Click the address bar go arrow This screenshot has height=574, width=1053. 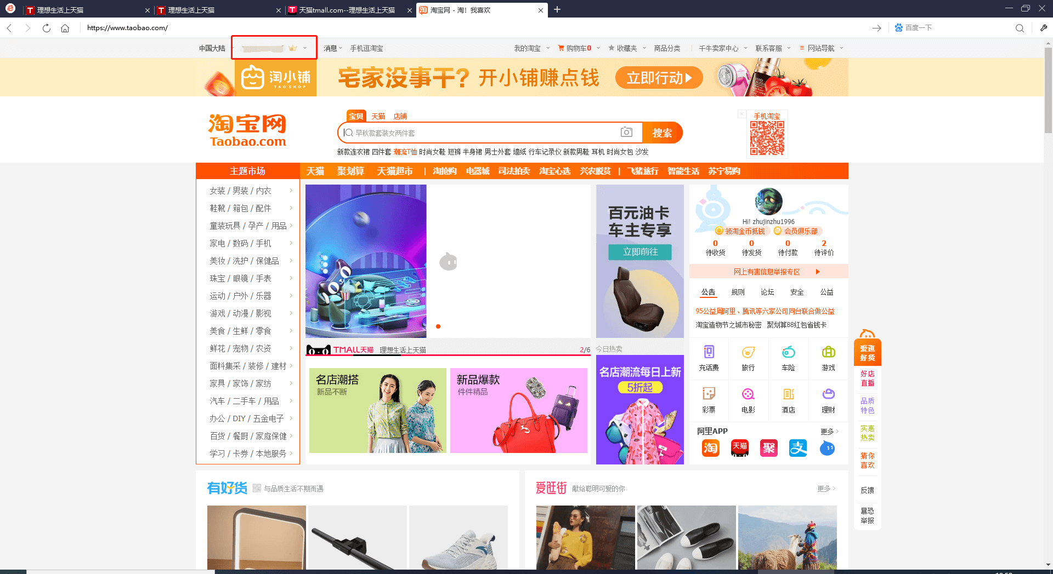876,28
